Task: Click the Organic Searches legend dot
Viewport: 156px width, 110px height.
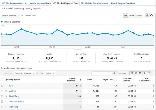Action: coord(2,22)
